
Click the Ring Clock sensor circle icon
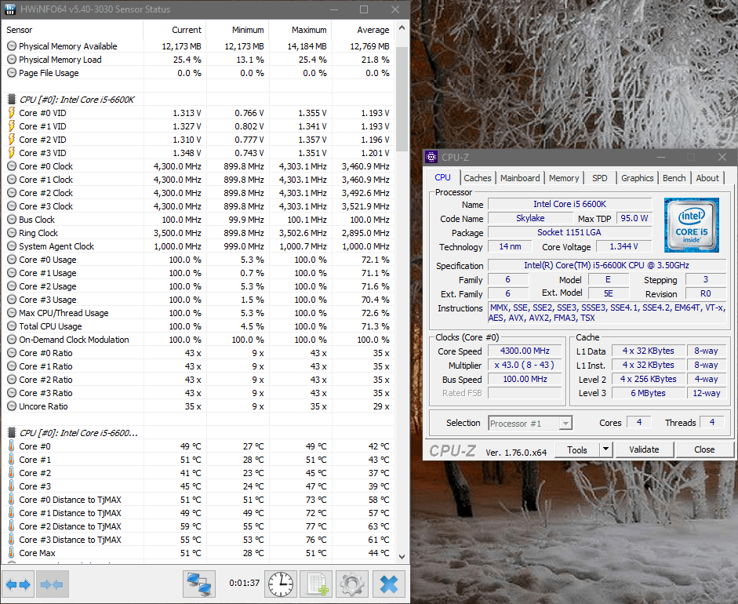(12, 233)
